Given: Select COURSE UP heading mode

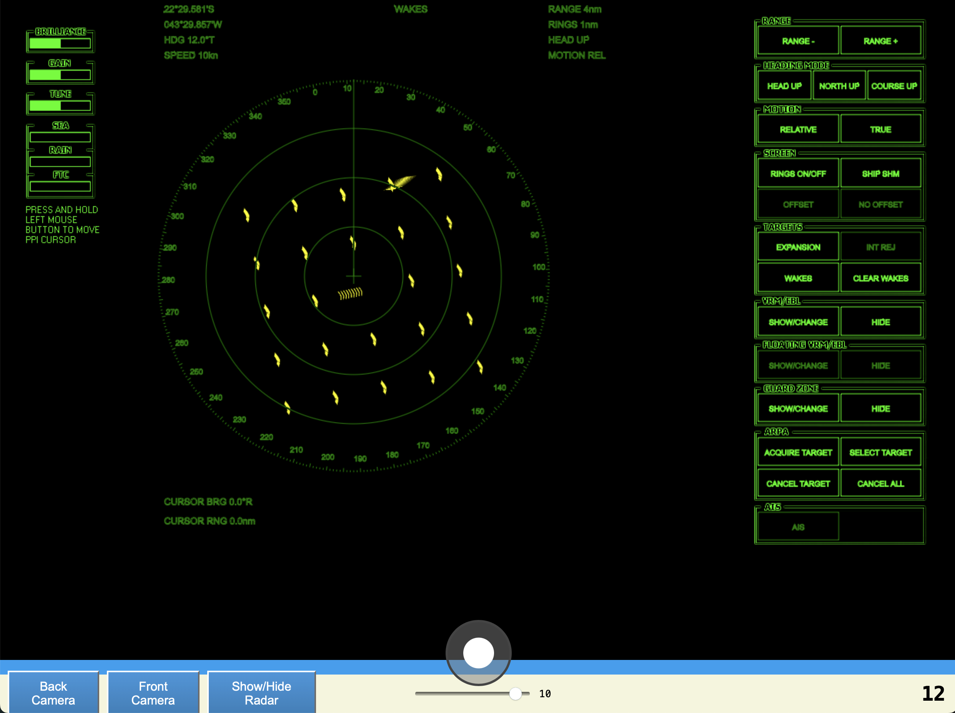Looking at the screenshot, I should coord(894,86).
